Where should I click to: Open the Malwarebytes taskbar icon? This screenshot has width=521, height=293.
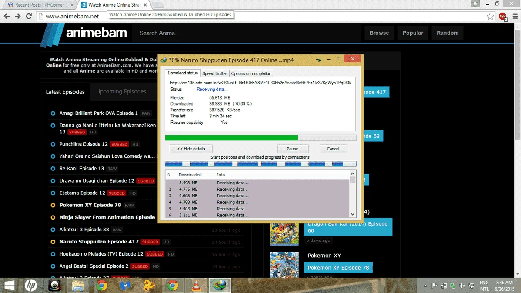(x=125, y=285)
